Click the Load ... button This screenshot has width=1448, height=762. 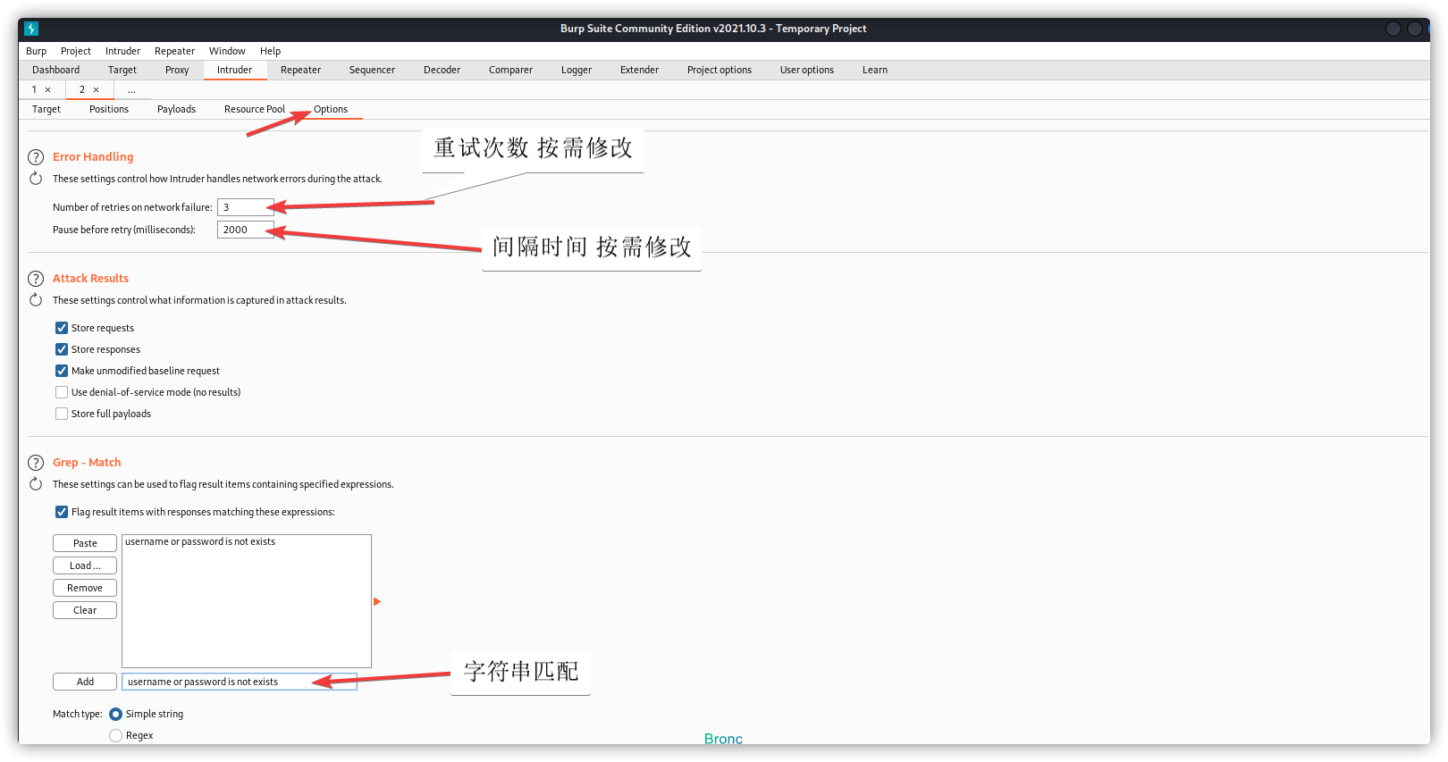85,565
